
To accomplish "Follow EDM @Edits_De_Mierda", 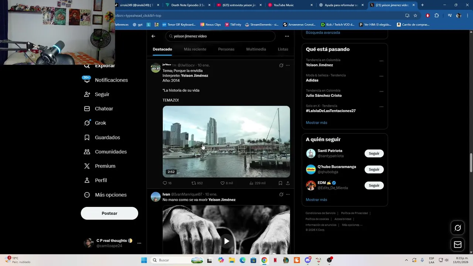I will pos(374,185).
